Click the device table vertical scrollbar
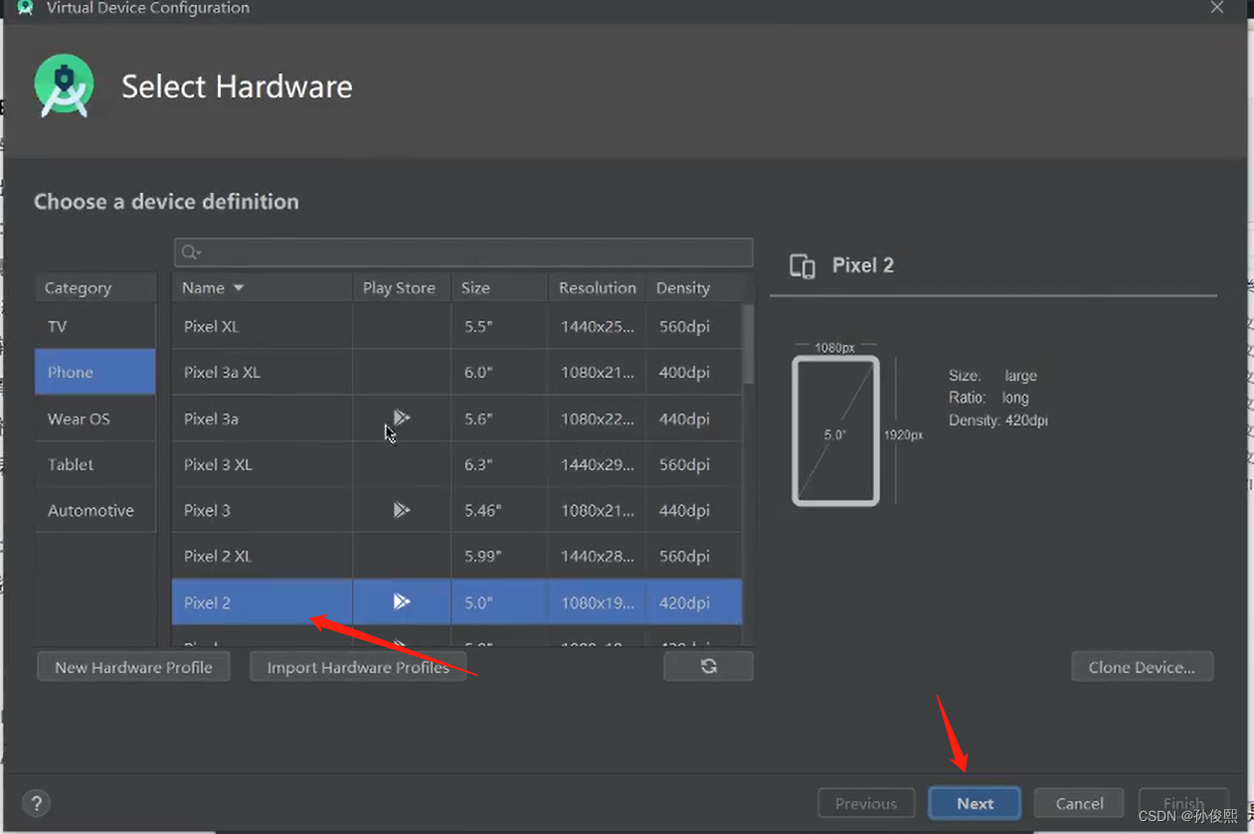 (748, 344)
